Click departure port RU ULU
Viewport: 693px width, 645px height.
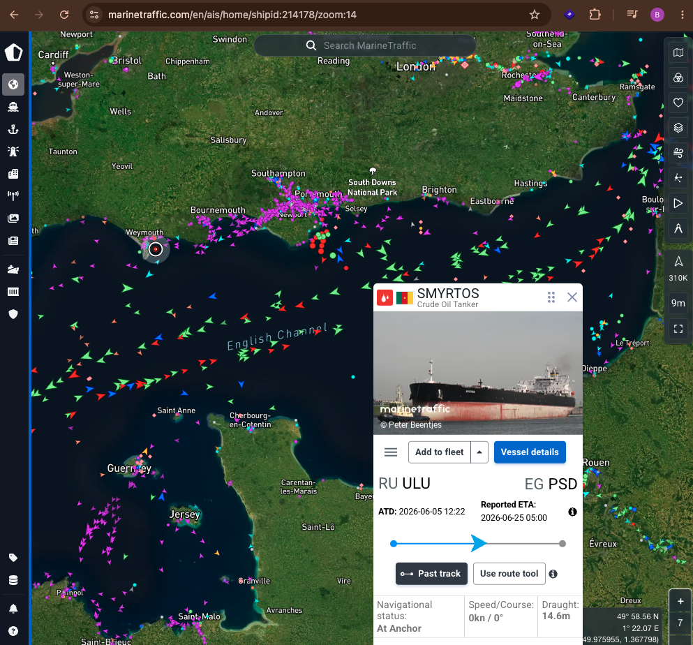point(404,484)
